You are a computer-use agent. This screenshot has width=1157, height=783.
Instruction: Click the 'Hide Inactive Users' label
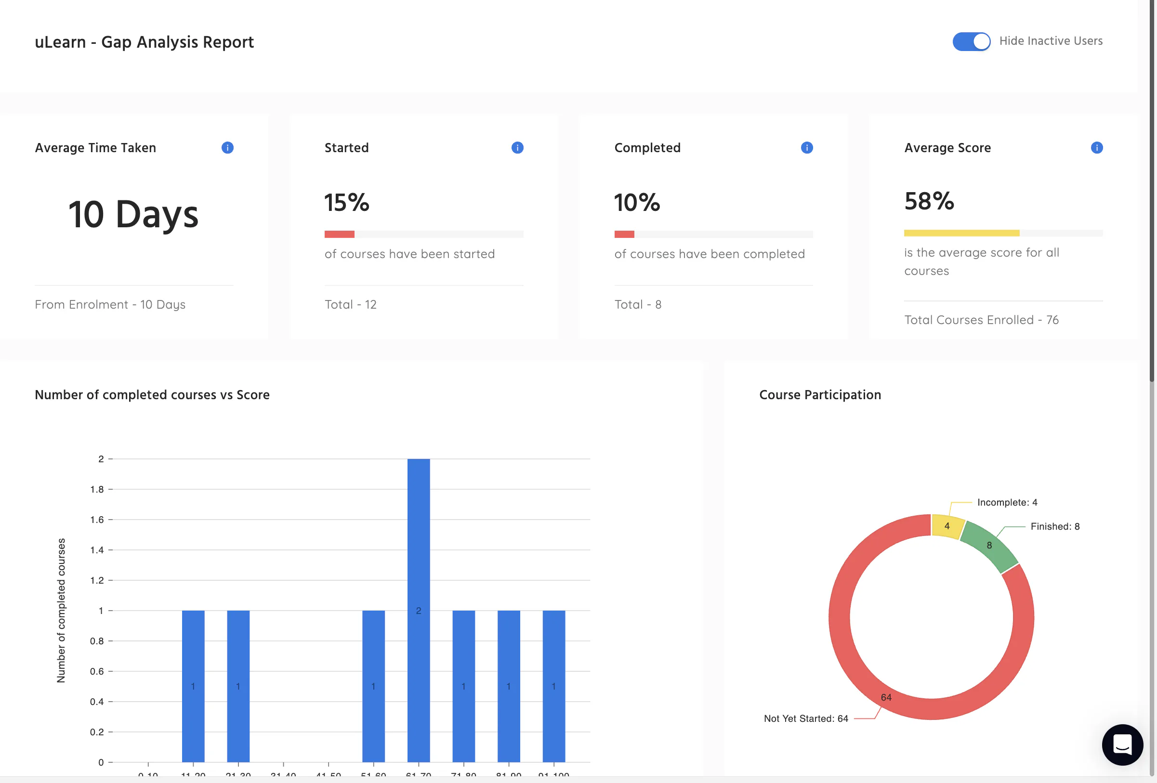coord(1051,41)
